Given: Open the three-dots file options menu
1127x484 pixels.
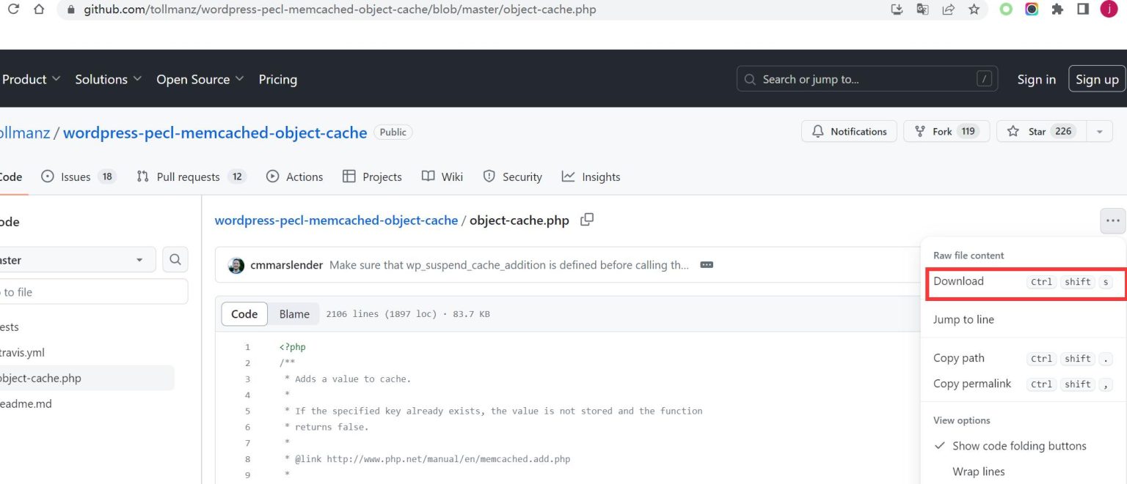Looking at the screenshot, I should click(x=1112, y=220).
